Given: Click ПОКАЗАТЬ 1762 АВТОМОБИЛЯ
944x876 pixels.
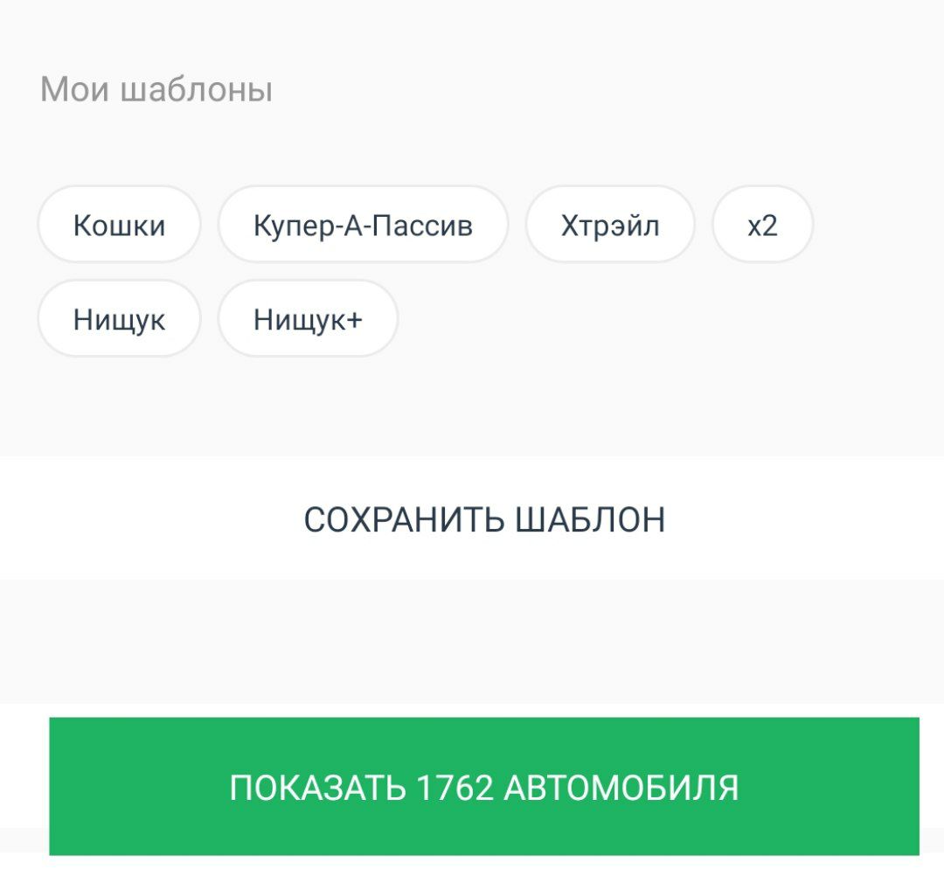Looking at the screenshot, I should click(484, 786).
